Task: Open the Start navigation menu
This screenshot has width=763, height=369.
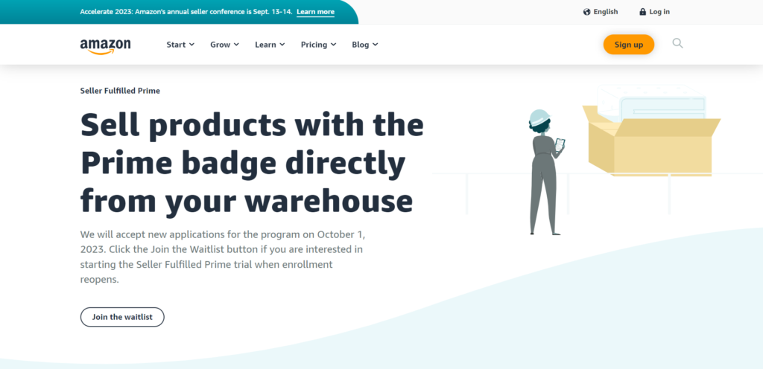Action: point(180,44)
